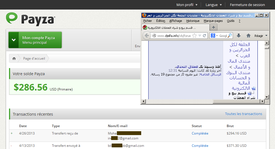Open a new tab with the plus button
Viewport: 275px width, 149px height.
(214, 27)
